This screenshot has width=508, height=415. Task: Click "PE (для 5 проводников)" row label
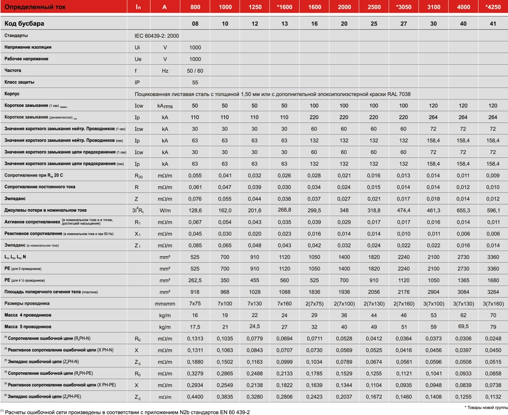pos(23,269)
